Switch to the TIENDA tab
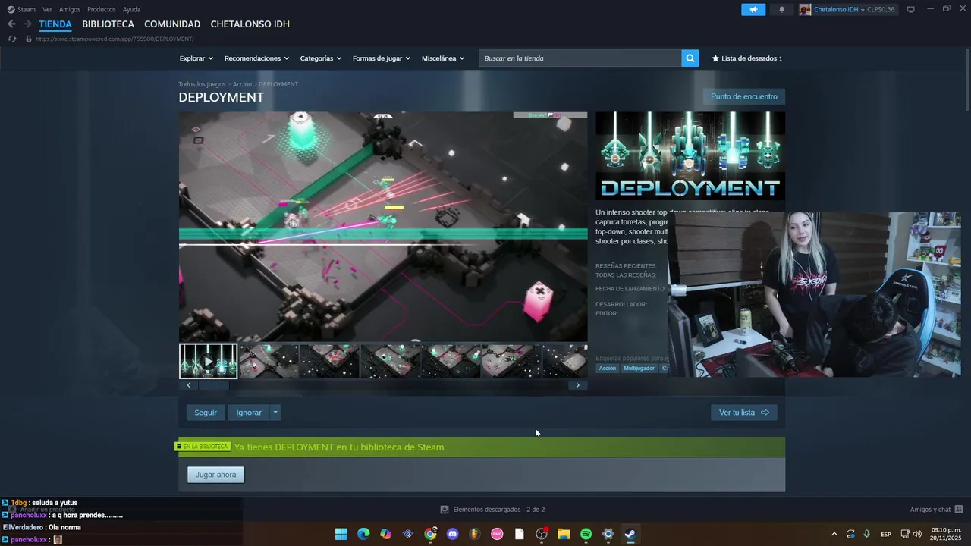Screen dimensions: 971x546 pos(55,24)
